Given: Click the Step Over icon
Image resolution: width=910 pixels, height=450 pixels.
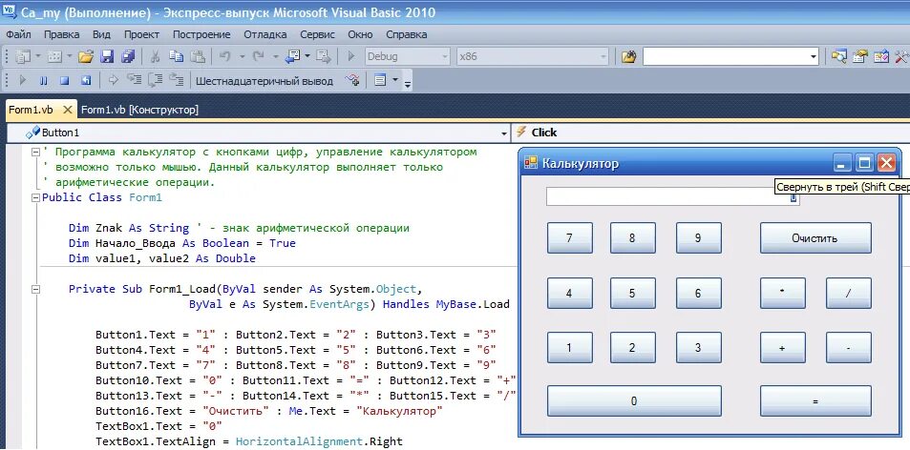Looking at the screenshot, I should pyautogui.click(x=155, y=80).
